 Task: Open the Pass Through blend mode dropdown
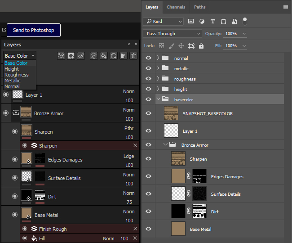point(173,34)
